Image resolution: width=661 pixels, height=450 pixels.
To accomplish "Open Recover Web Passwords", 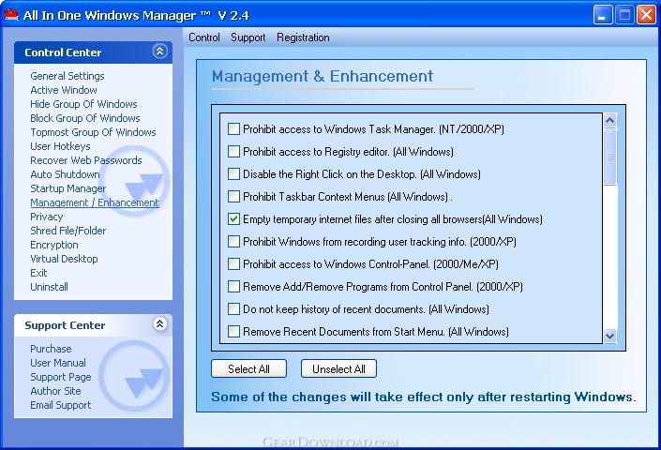I will [86, 160].
